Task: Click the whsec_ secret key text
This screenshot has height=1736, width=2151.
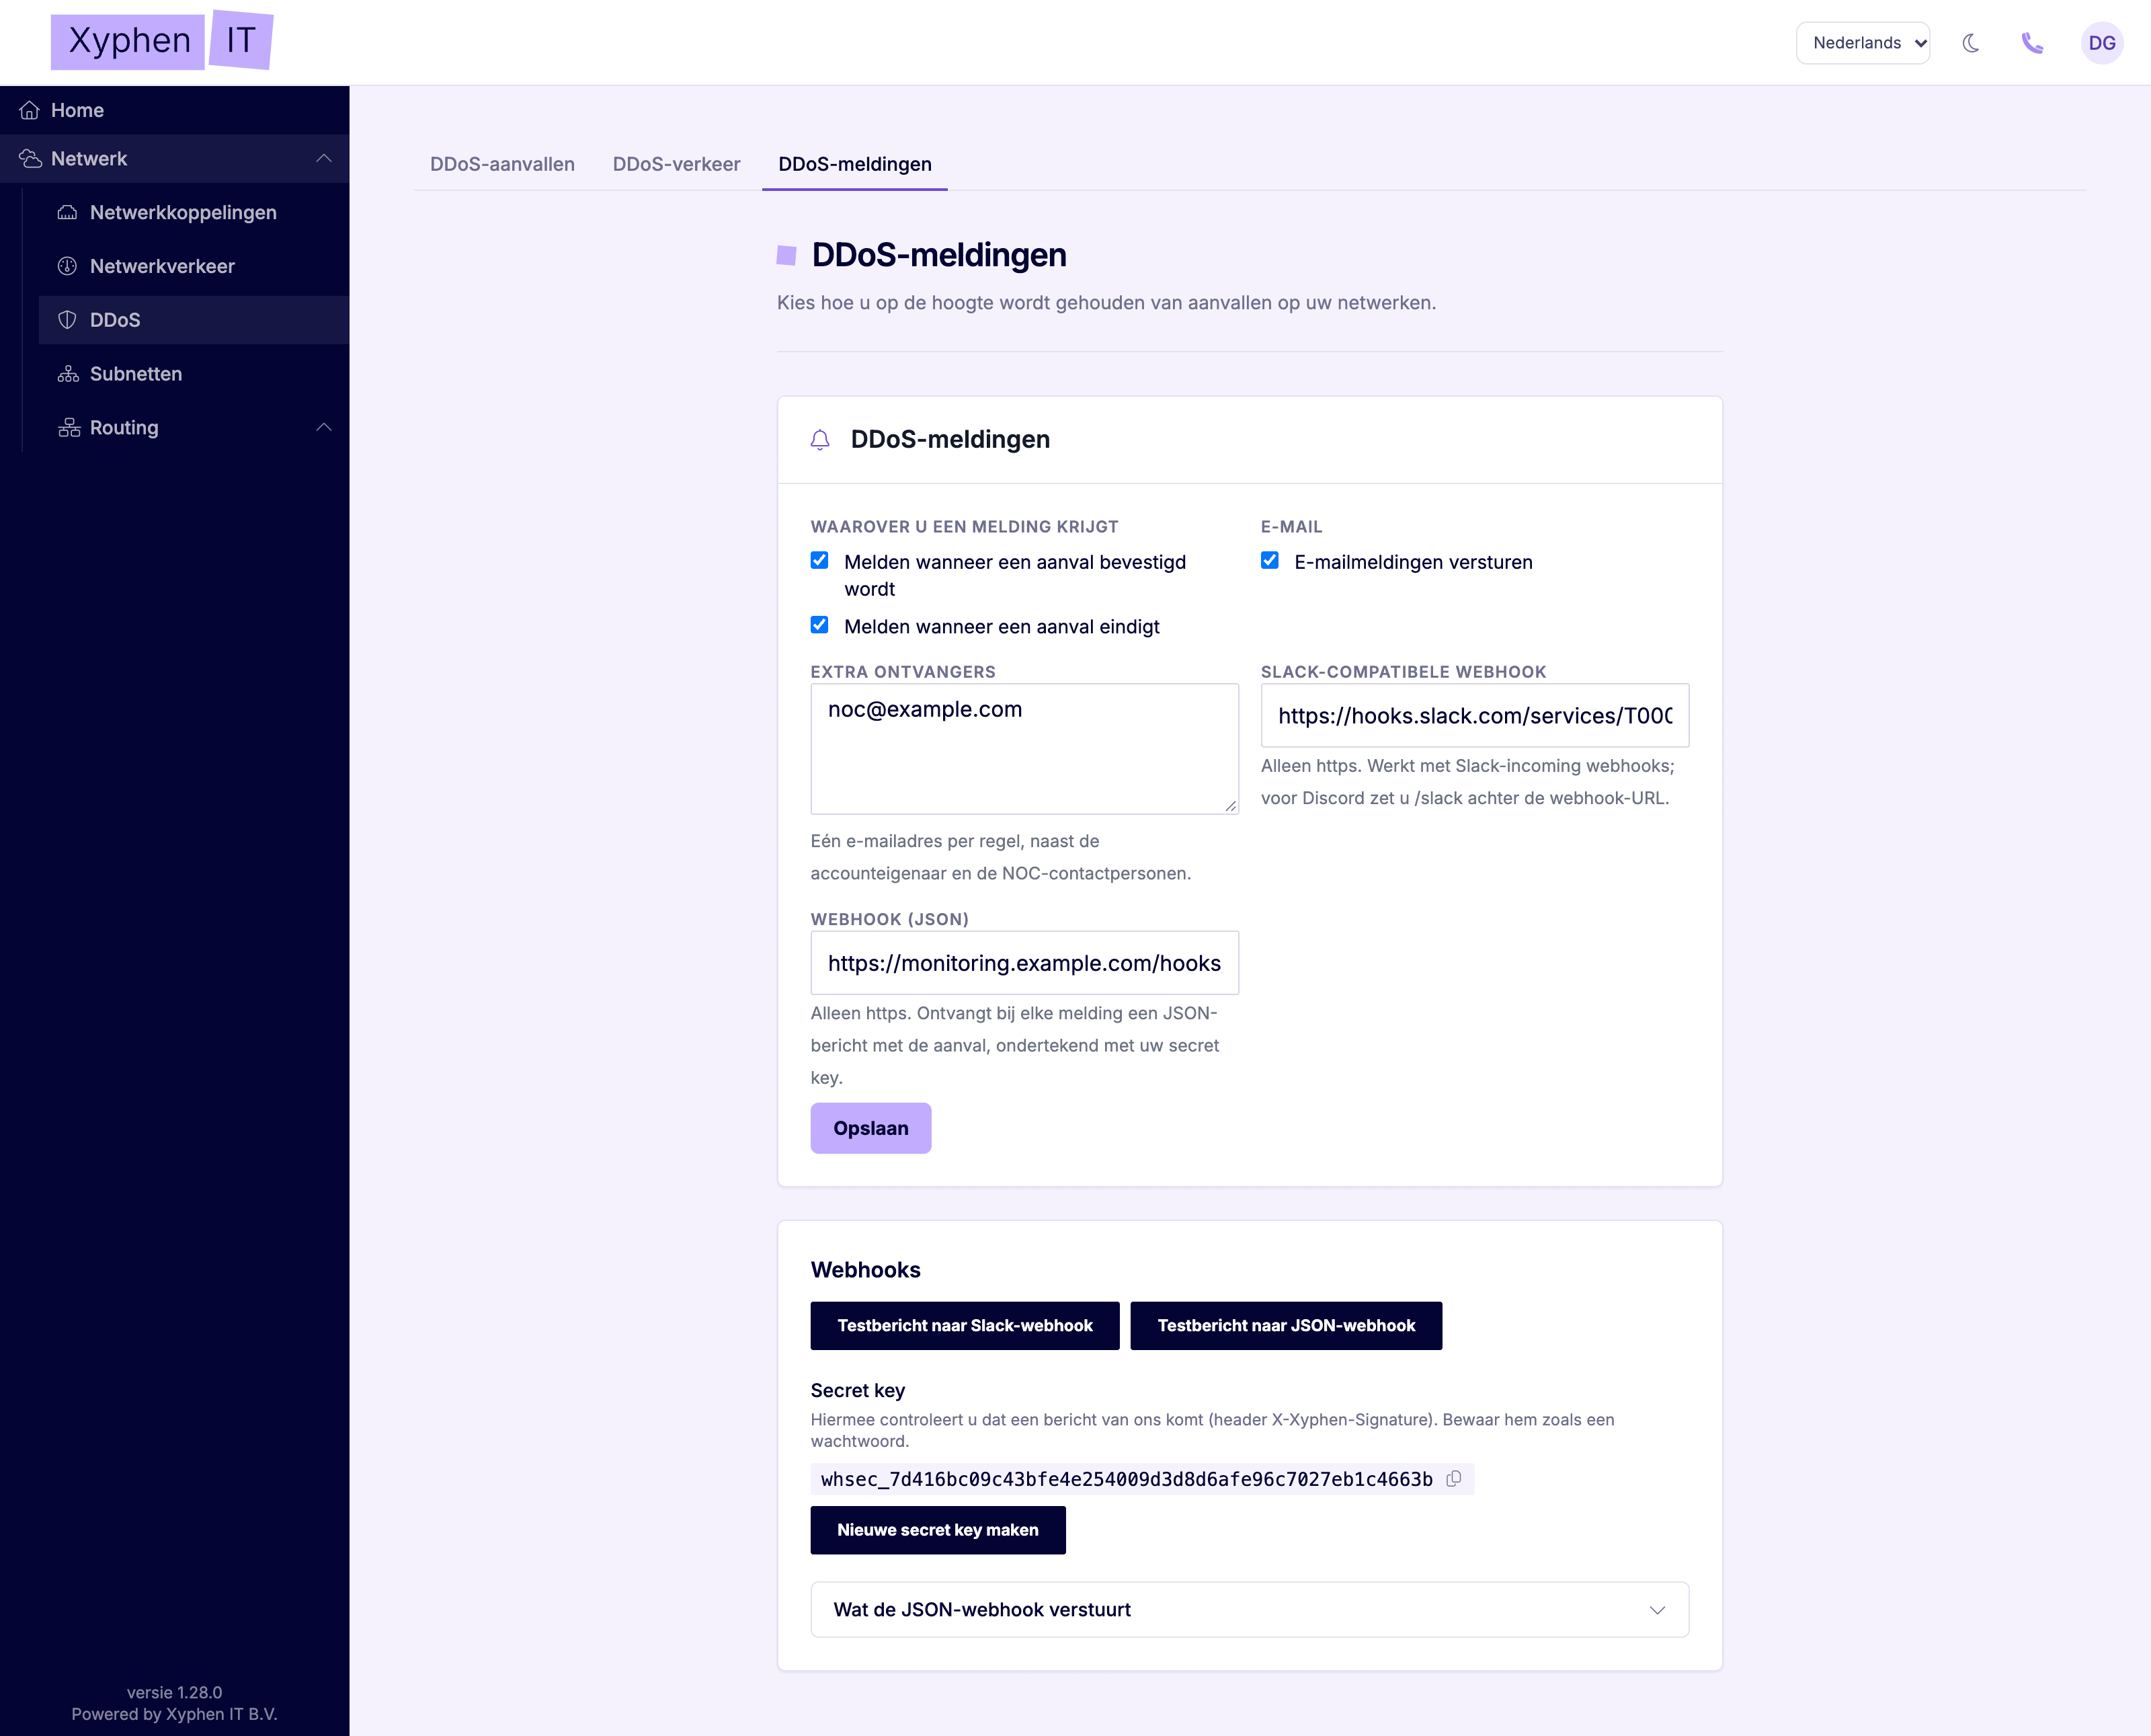Action: (1127, 1479)
